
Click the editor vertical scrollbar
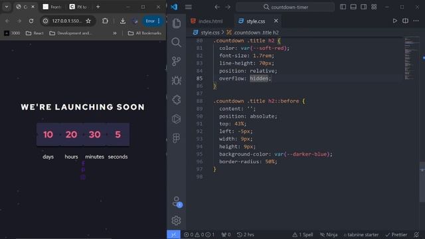click(x=422, y=181)
